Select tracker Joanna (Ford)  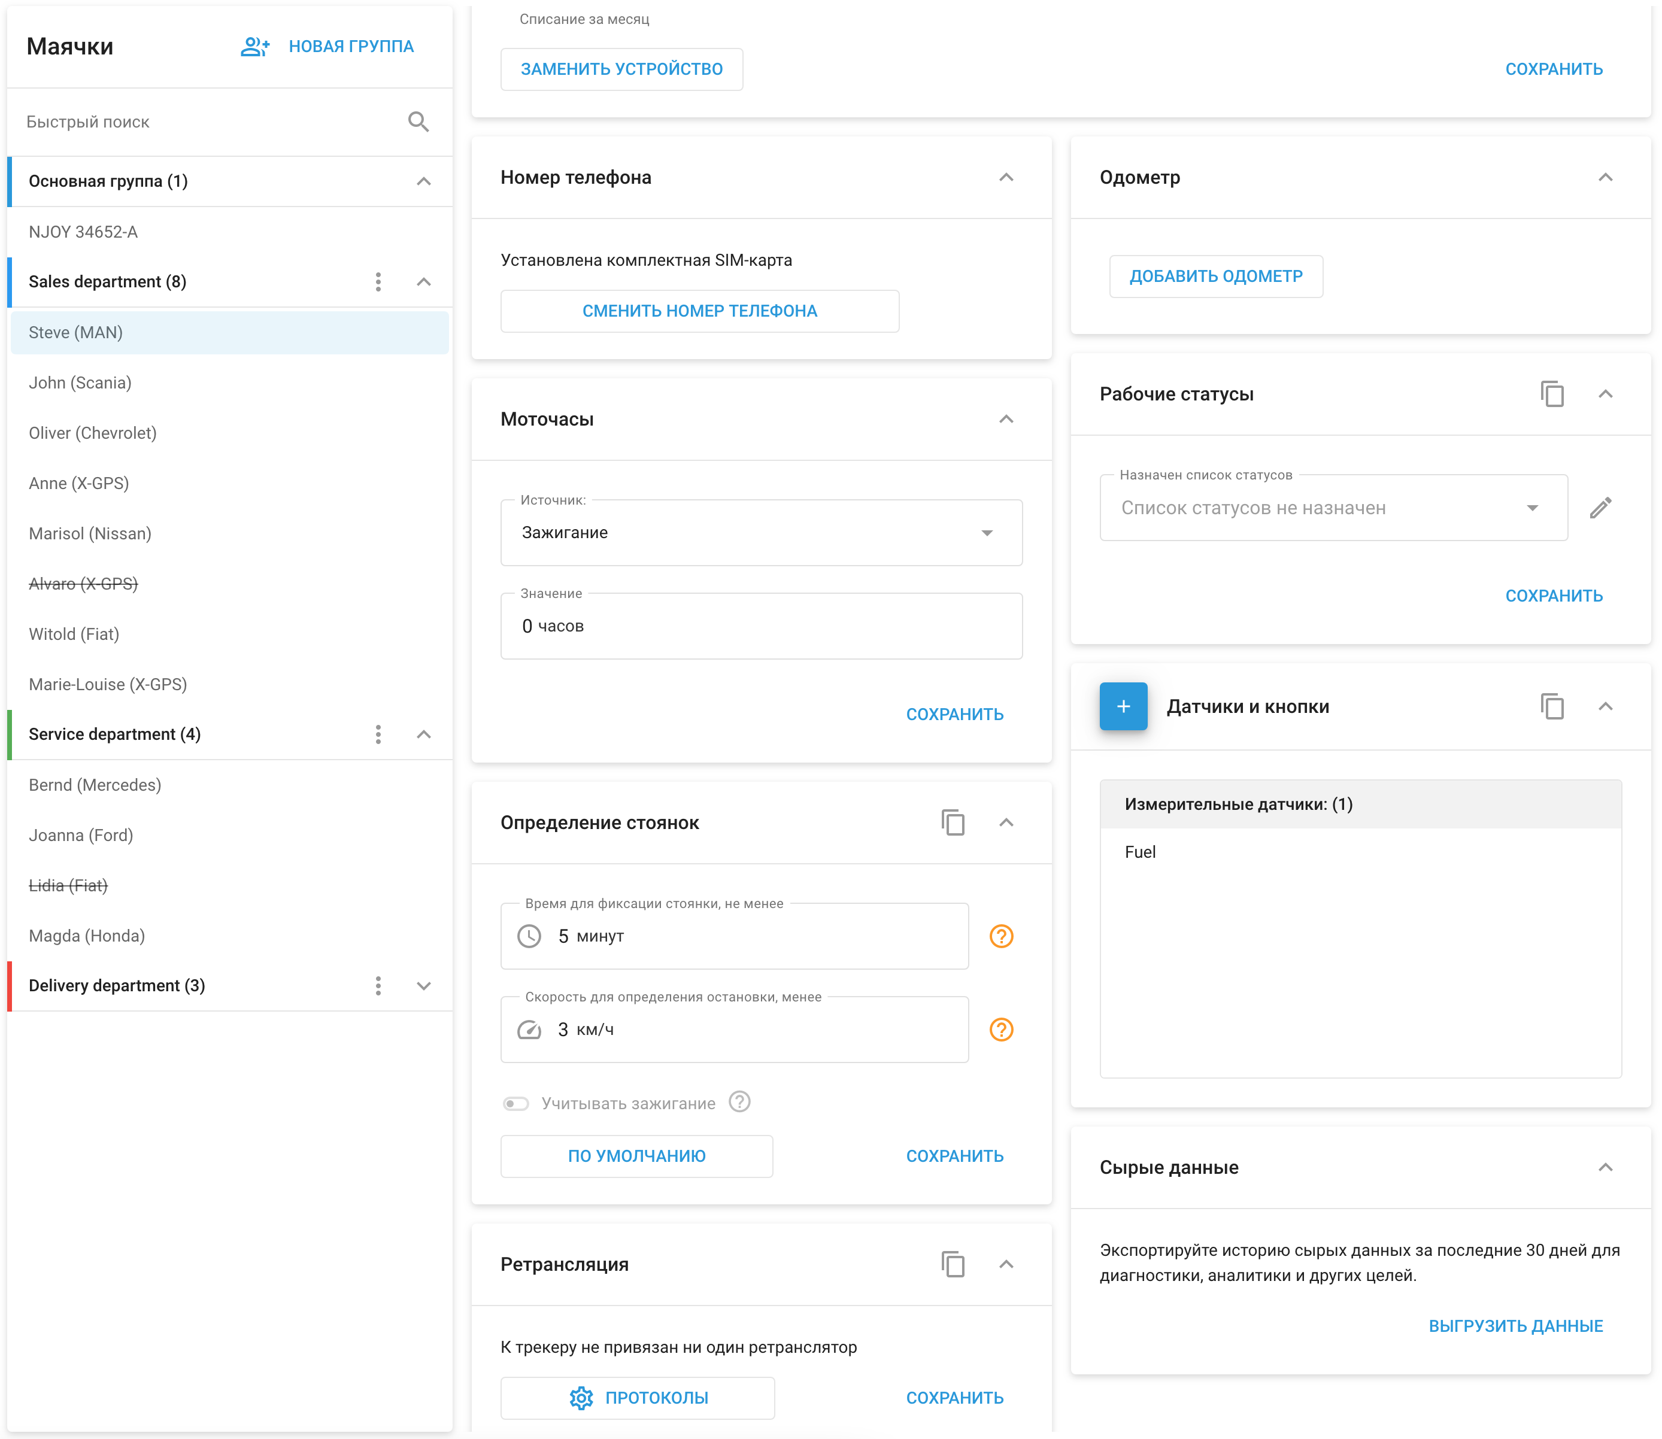(x=230, y=836)
